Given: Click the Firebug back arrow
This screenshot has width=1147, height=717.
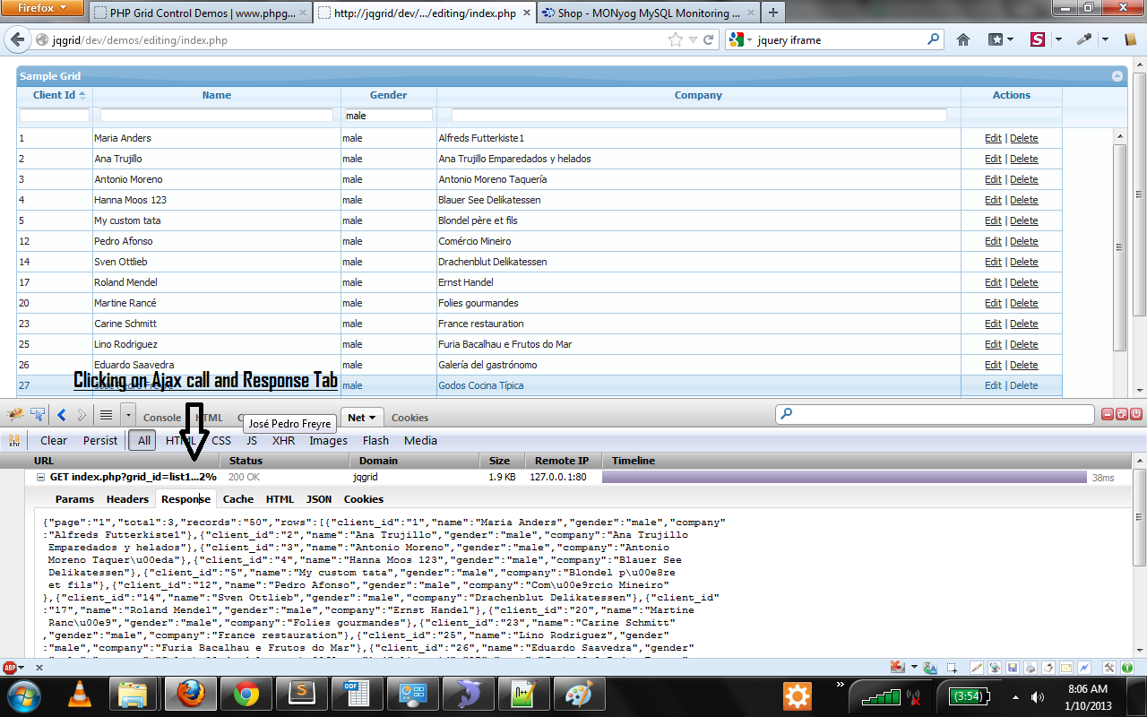Looking at the screenshot, I should [x=62, y=415].
